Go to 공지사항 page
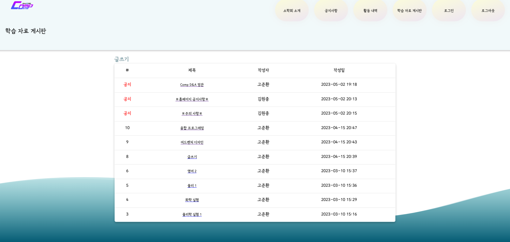Screen dimensions: 510x242 click(331, 11)
